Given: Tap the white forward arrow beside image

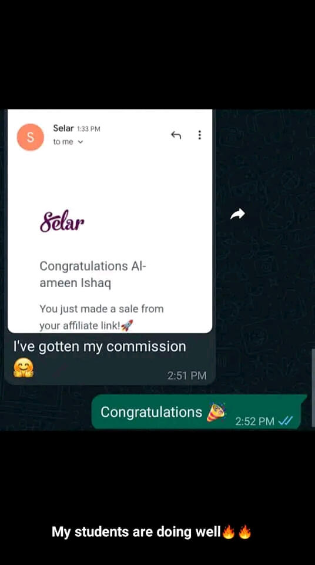Looking at the screenshot, I should [237, 214].
